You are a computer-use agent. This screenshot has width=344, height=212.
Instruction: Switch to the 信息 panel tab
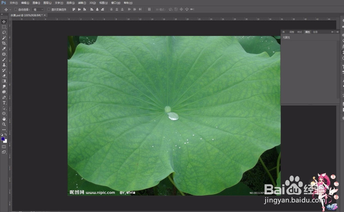(315, 32)
